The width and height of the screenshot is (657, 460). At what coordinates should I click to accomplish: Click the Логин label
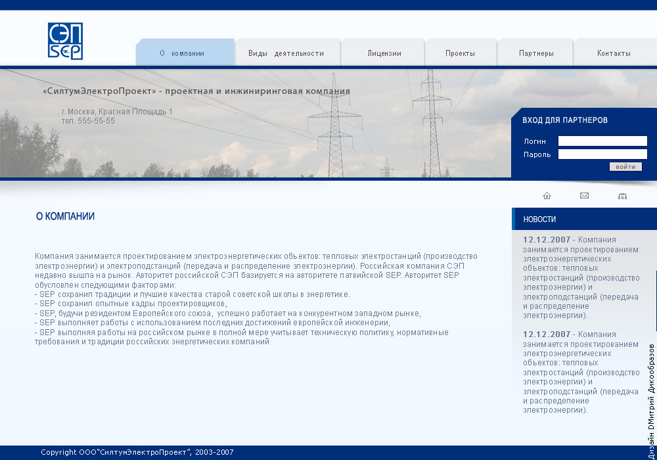click(x=535, y=141)
